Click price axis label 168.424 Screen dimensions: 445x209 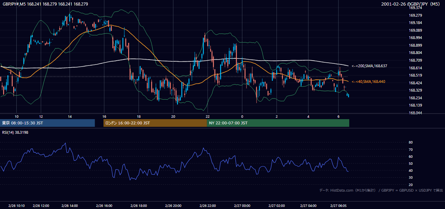(415, 83)
